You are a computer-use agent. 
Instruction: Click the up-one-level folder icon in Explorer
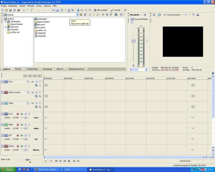click(x=81, y=15)
